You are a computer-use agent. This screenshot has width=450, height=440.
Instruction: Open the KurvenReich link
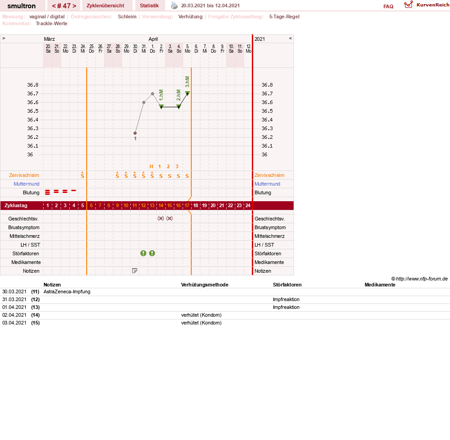433,5
